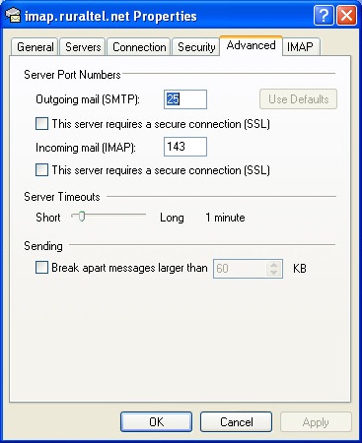Image resolution: width=362 pixels, height=443 pixels.
Task: Increase message size with spinner up arrow
Action: click(x=273, y=265)
